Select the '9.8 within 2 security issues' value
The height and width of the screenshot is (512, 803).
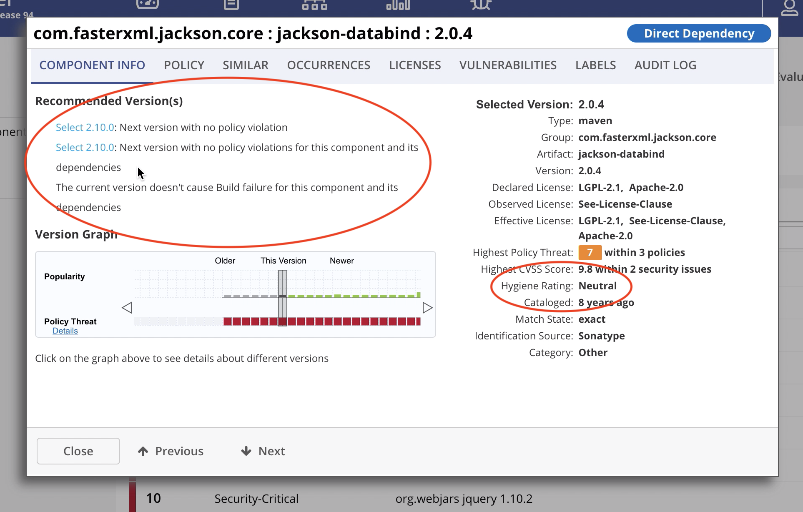point(645,269)
